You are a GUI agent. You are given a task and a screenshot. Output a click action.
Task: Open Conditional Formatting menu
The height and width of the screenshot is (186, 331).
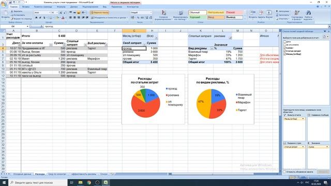pyautogui.click(x=163, y=15)
